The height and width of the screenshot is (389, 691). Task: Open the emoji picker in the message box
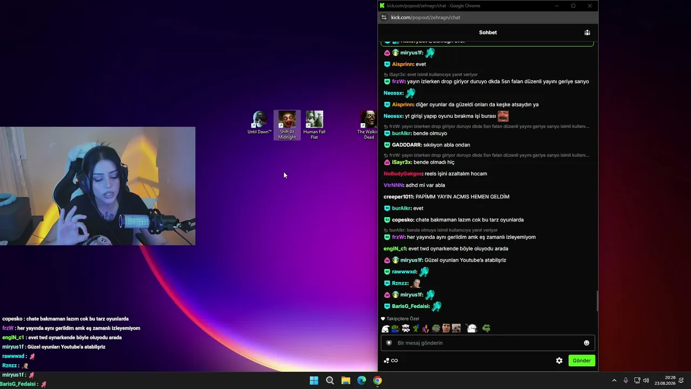[x=587, y=343]
